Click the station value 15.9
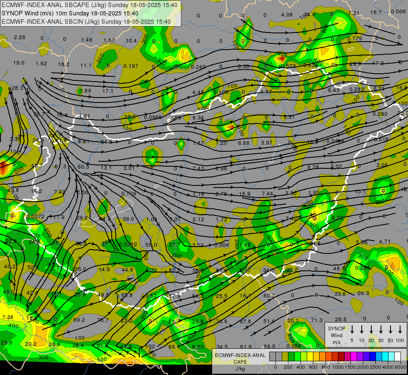Viewport: 408px width, 375px height. [x=245, y=194]
